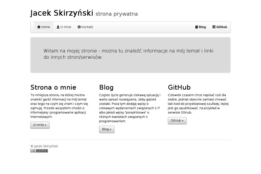Click the list icon next to GitHub

[214, 27]
